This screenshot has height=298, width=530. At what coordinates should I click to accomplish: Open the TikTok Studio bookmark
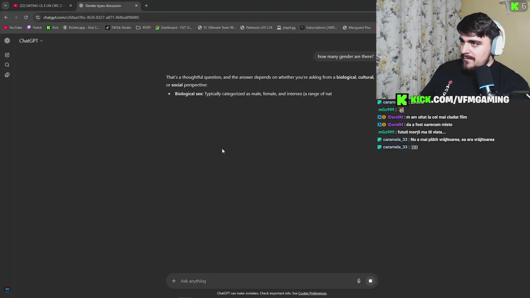point(118,28)
